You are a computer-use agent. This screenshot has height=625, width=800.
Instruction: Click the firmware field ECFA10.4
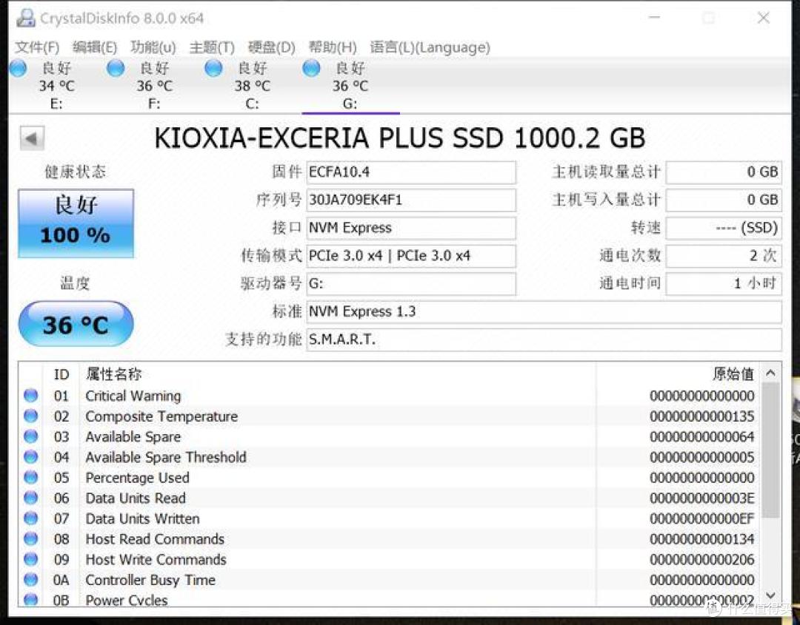[411, 172]
